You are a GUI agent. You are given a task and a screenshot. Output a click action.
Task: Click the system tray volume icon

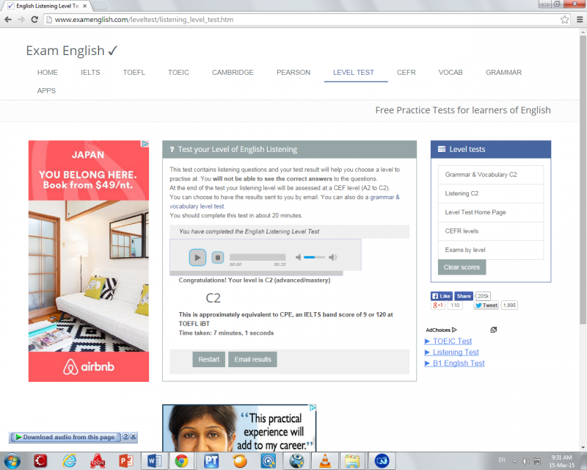(525, 461)
